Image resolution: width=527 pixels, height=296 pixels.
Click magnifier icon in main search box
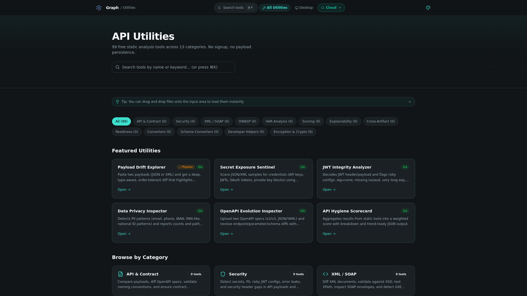[117, 67]
